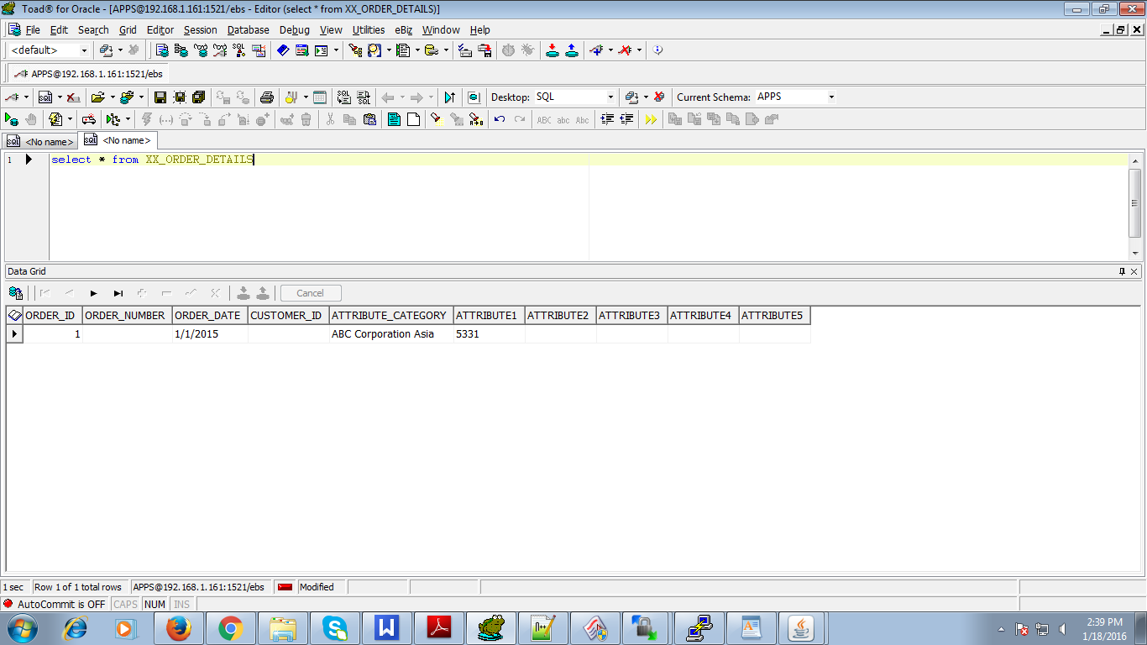Open the Session menu
The width and height of the screenshot is (1147, 645).
tap(201, 30)
